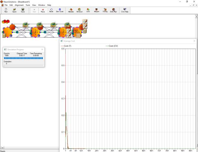Open the Tools menu
Viewport: 198px width, 152px height.
pos(28,5)
